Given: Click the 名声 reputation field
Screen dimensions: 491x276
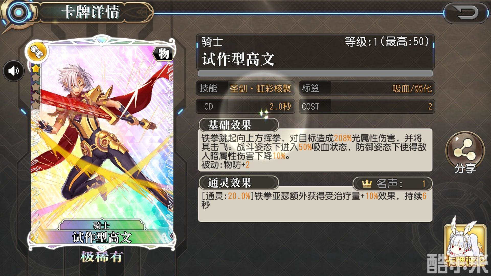Looking at the screenshot, I should pyautogui.click(x=393, y=183).
